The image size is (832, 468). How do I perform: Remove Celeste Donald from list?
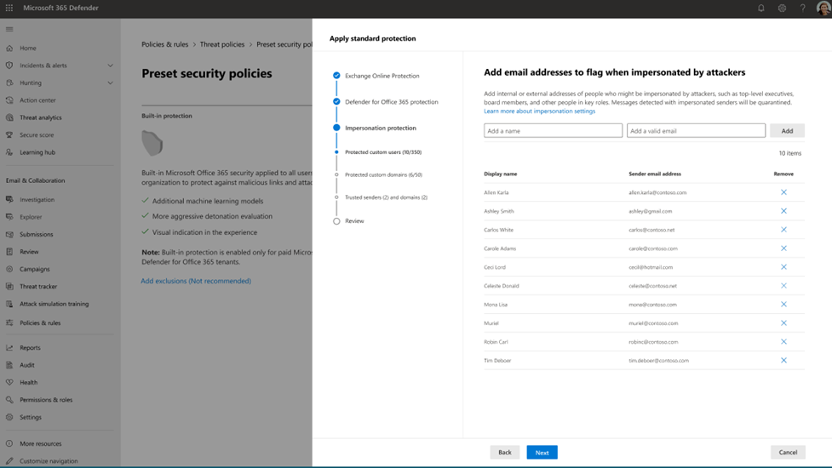783,286
